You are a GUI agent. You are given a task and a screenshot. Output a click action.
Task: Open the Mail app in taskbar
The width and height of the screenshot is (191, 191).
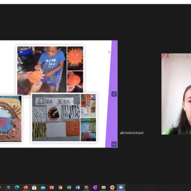(x=43, y=188)
